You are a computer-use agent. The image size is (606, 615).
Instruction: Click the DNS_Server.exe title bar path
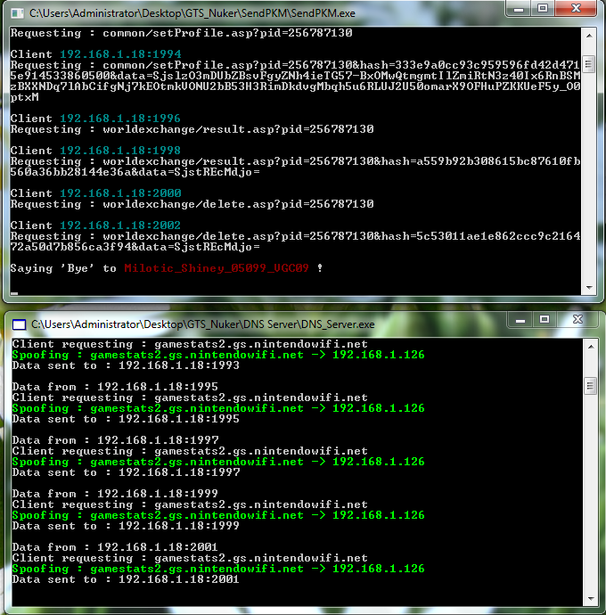pyautogui.click(x=203, y=324)
